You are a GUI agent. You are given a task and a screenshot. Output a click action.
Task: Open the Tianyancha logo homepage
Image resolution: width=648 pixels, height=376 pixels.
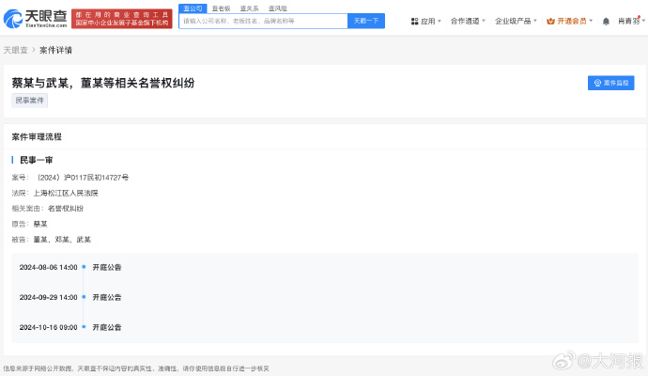tap(35, 19)
